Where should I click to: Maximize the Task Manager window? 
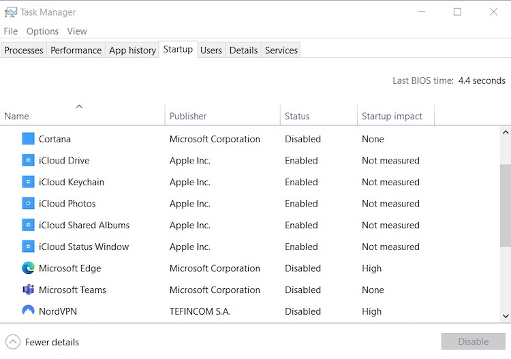pos(457,12)
